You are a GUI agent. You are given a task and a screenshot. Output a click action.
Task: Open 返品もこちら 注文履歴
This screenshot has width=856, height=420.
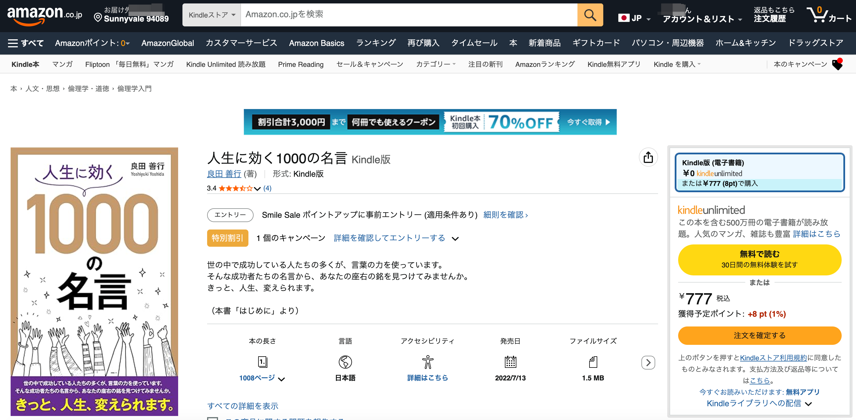774,15
